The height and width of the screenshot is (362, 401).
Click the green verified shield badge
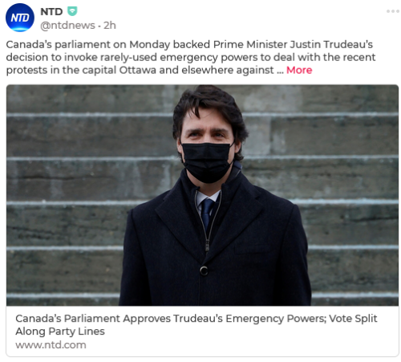(x=72, y=11)
